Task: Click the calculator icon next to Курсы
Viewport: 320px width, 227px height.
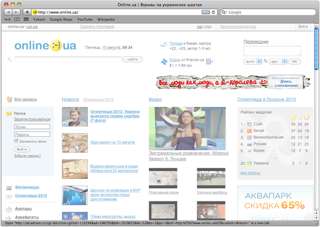Action: [x=209, y=62]
